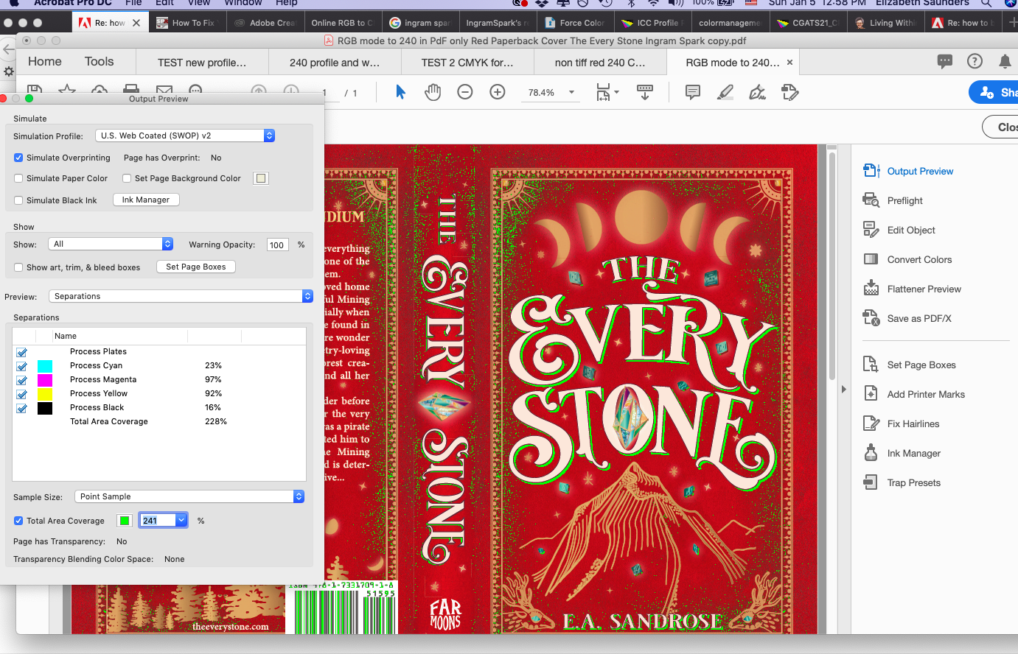1018x654 pixels.
Task: Click the page background color swatch
Action: 261,178
